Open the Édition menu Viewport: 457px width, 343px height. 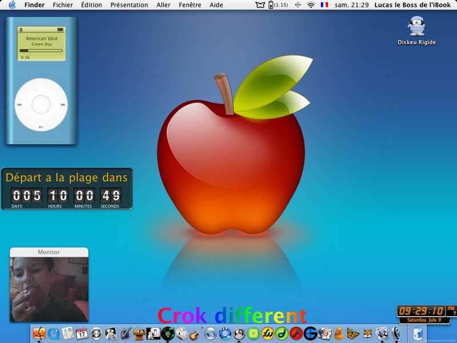[x=91, y=5]
